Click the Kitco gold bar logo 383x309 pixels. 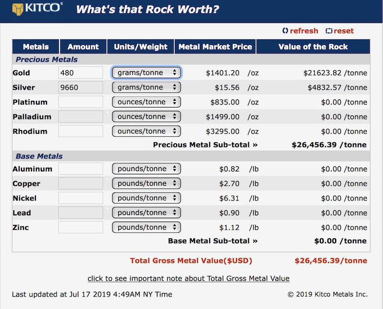[x=18, y=9]
